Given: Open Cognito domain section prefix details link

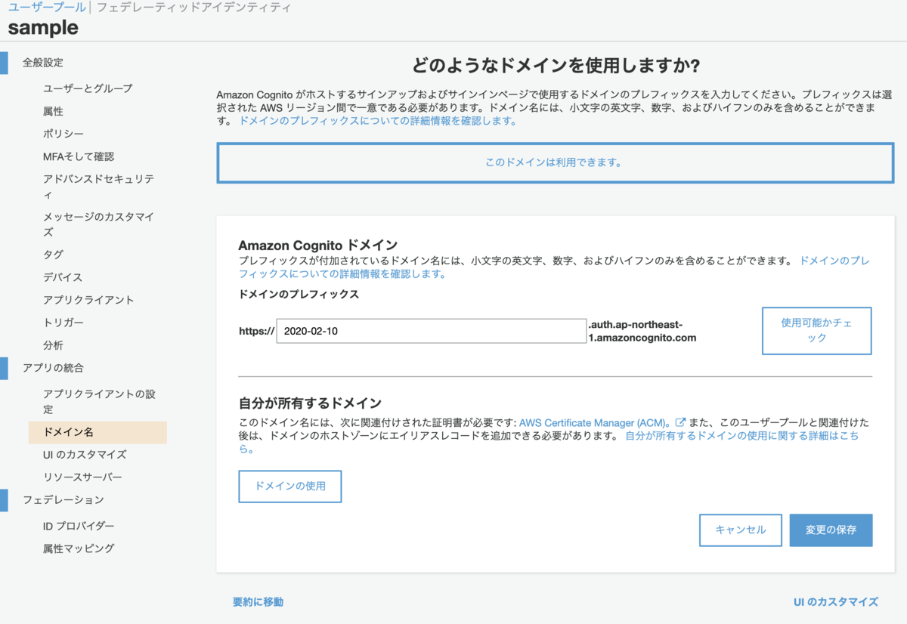Looking at the screenshot, I should [553, 267].
